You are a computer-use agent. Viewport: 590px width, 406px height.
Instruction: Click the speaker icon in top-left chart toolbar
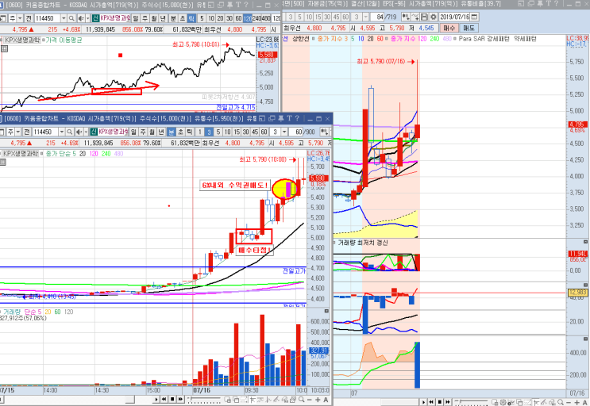pos(81,18)
